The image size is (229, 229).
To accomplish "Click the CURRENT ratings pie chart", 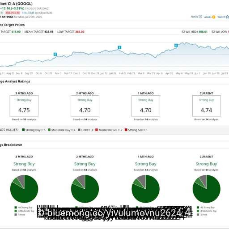I will tap(207, 189).
